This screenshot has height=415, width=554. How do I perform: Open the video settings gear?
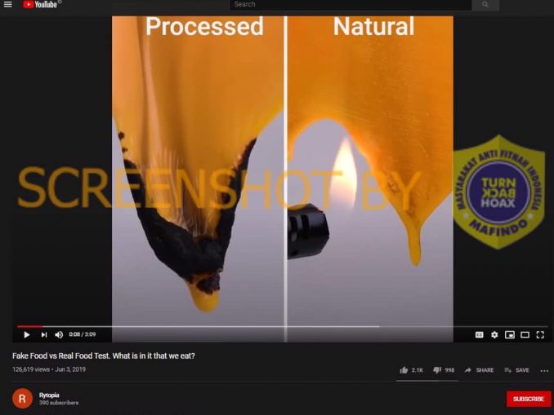[x=494, y=334]
